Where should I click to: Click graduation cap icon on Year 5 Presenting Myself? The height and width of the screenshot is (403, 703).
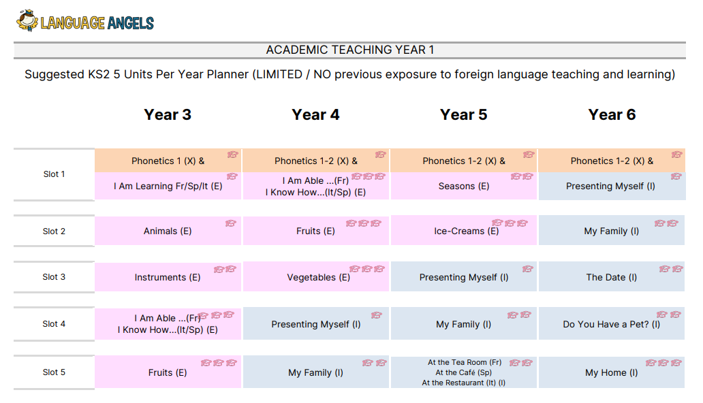pyautogui.click(x=527, y=269)
